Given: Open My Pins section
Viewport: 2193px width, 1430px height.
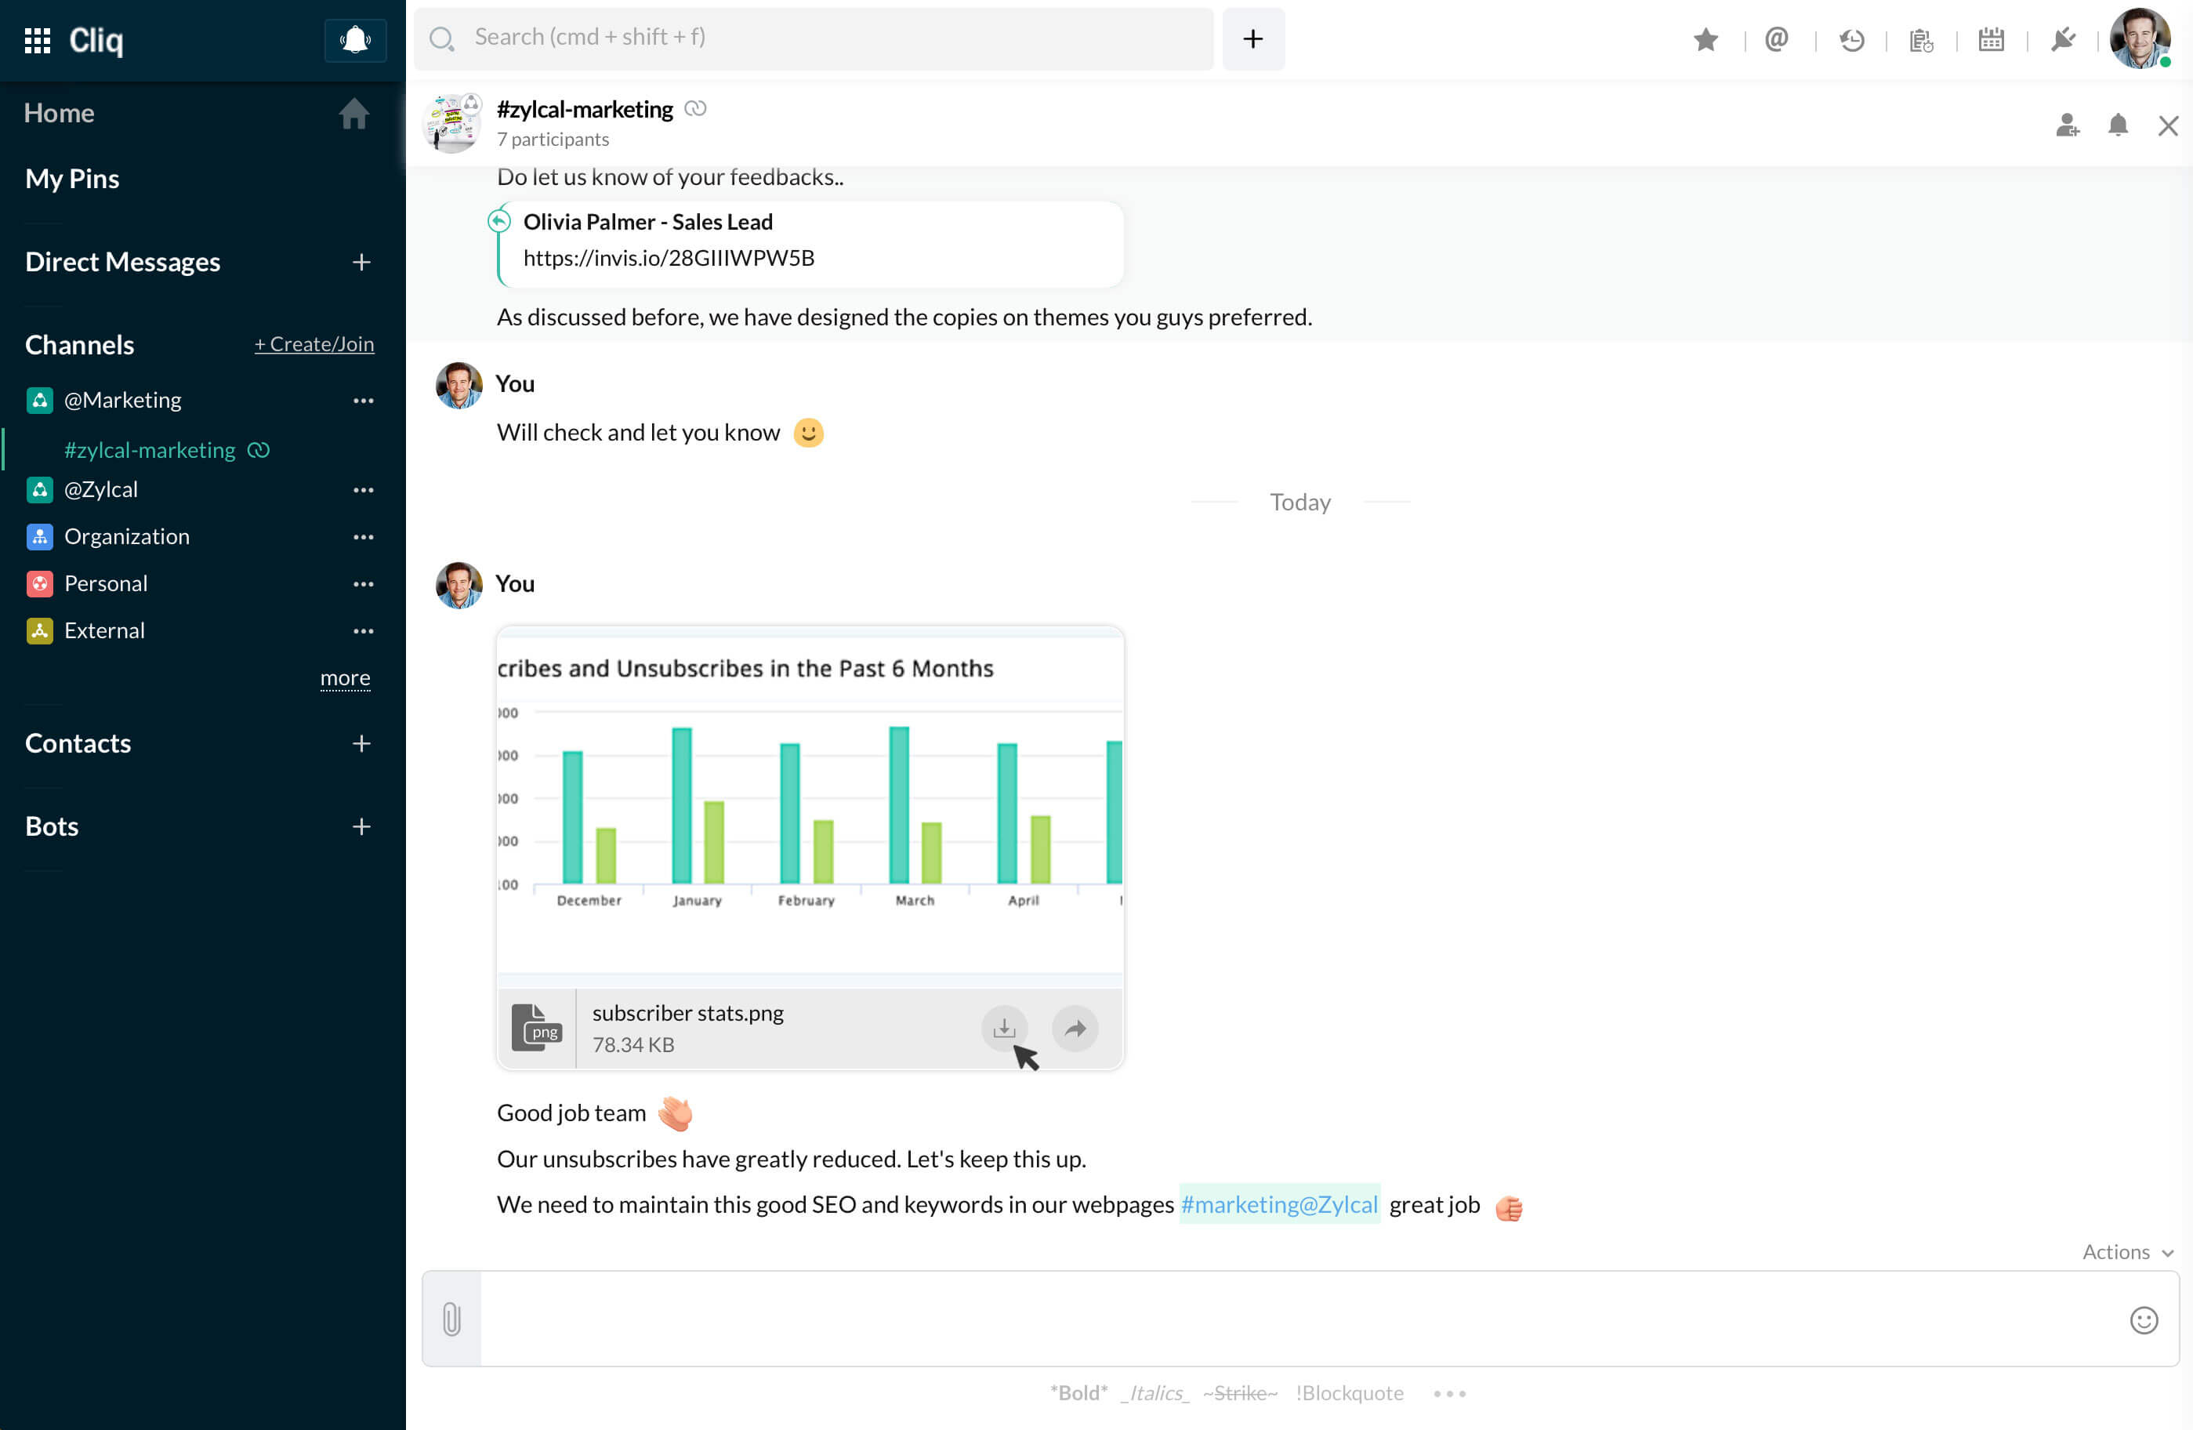Looking at the screenshot, I should [72, 178].
